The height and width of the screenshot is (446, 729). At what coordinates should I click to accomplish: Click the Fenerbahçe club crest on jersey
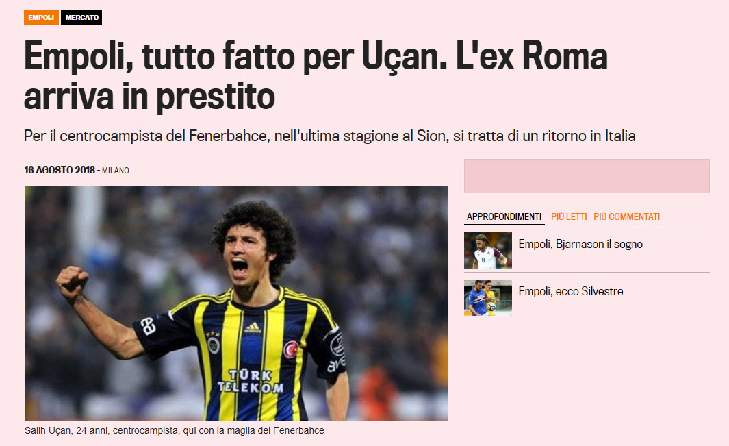pos(214,344)
